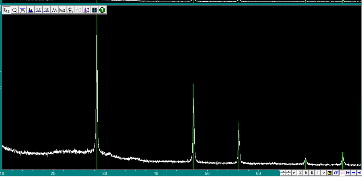This screenshot has height=177, width=362.
Task: Toggle the 'l' vertical line marker button
Action: click(x=318, y=173)
